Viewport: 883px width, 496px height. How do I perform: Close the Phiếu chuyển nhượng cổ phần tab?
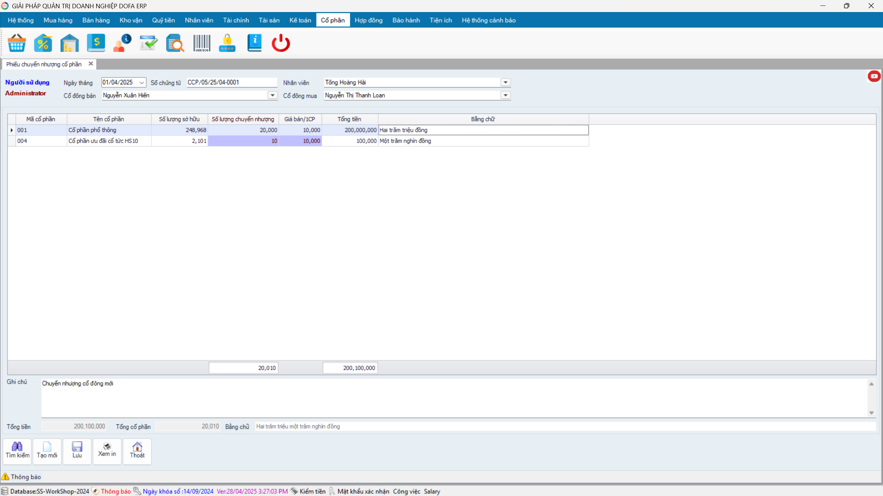click(91, 64)
